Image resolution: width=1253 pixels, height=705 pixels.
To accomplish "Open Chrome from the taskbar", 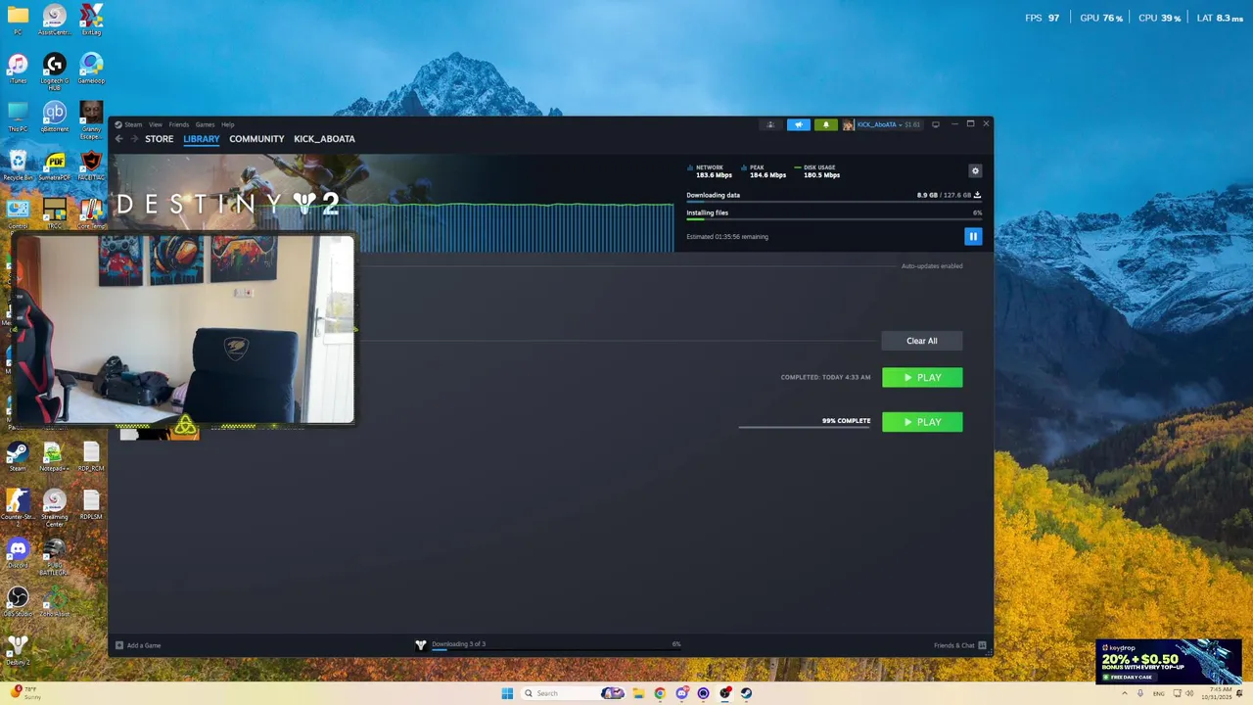I will click(660, 693).
